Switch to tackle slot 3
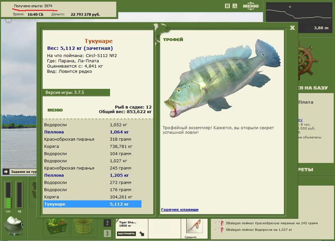The height and width of the screenshot is (241, 335). 107,233
